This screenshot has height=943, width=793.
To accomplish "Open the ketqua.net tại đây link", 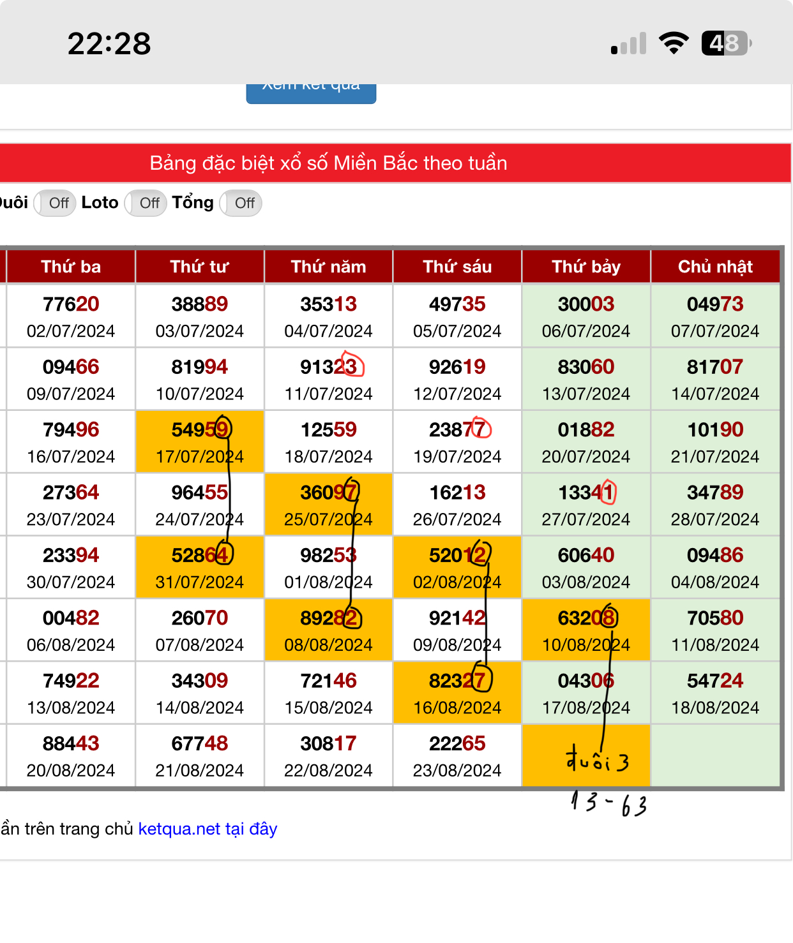I will pyautogui.click(x=208, y=829).
